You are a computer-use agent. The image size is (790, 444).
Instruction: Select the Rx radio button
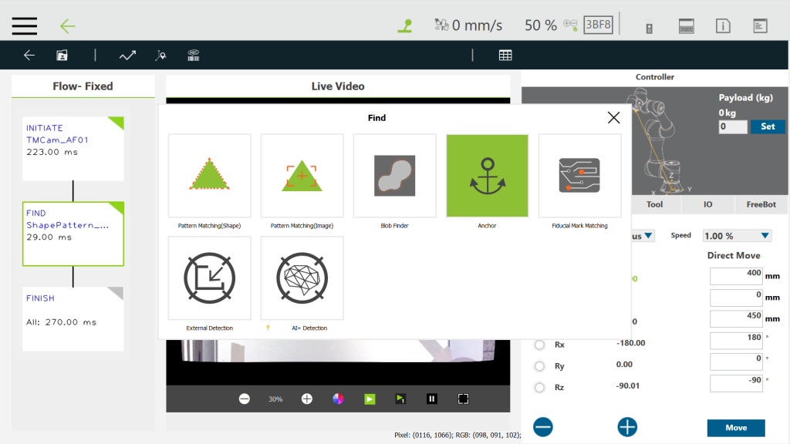539,345
